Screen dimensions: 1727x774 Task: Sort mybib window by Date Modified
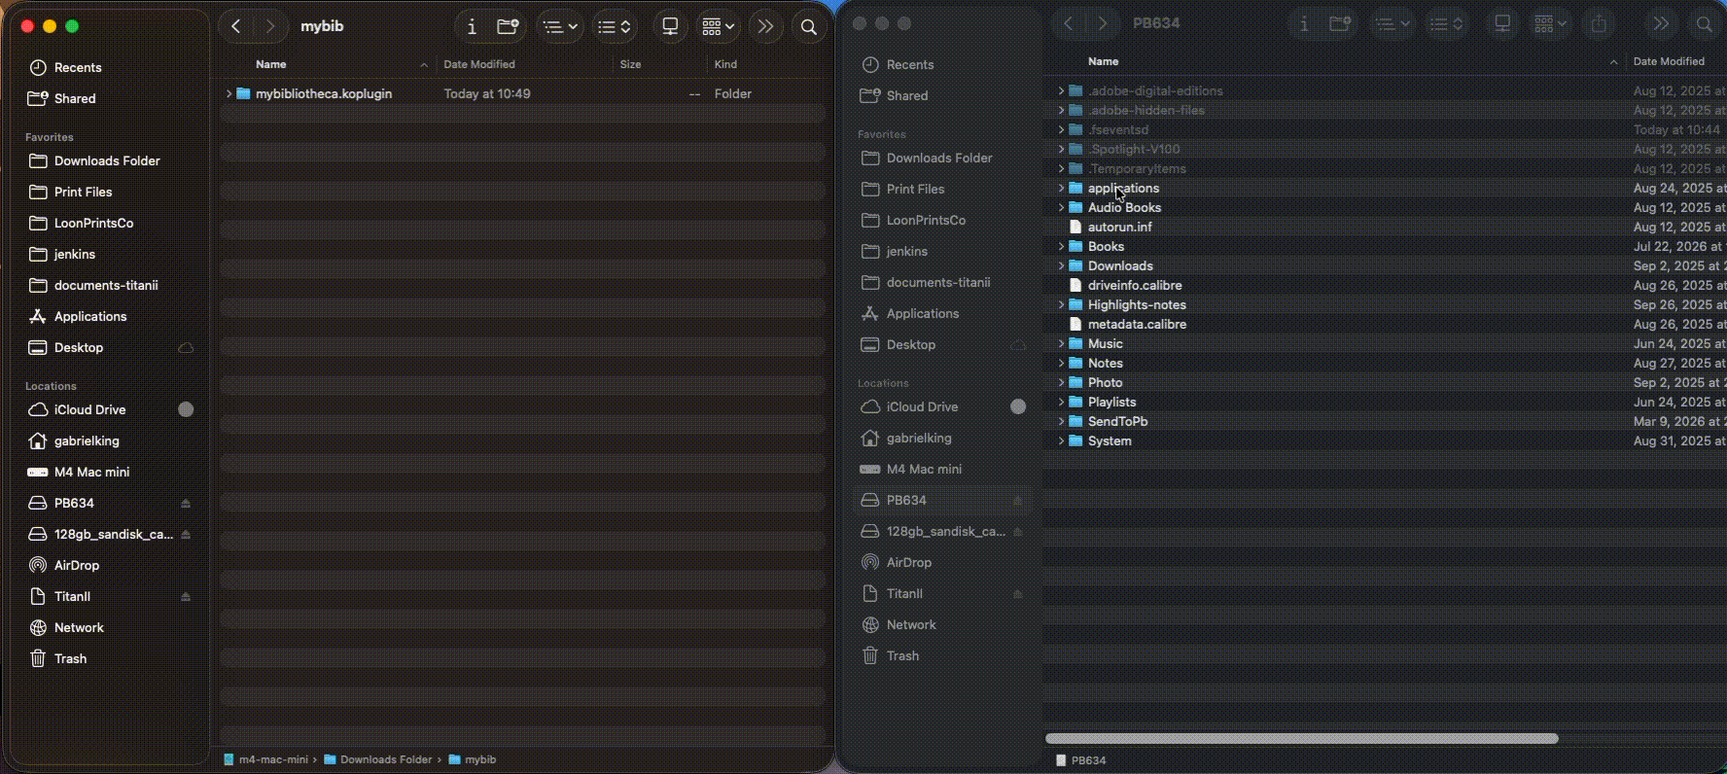coord(479,64)
